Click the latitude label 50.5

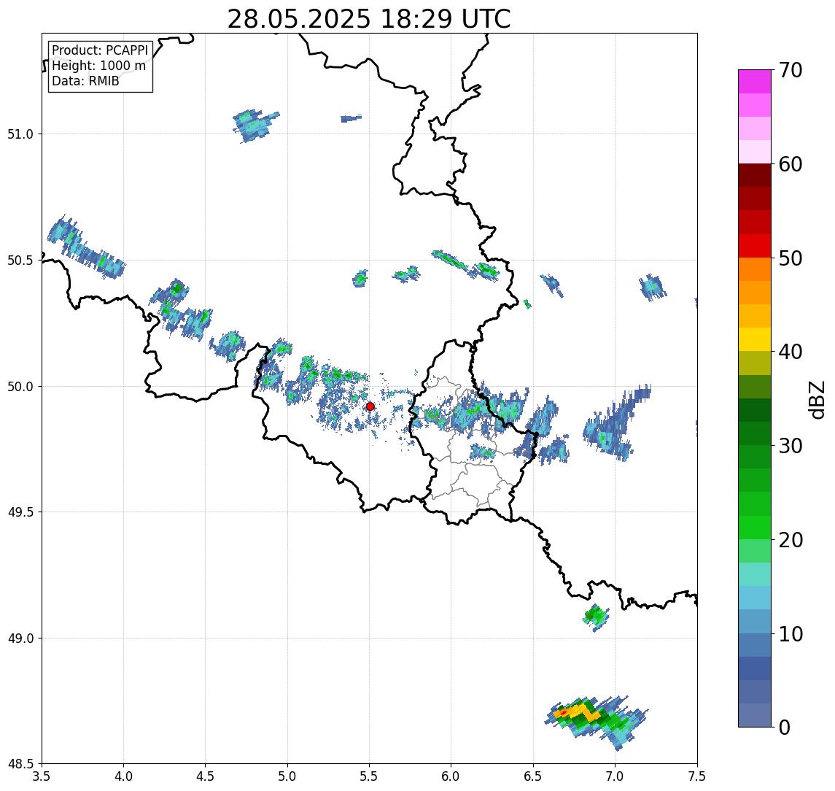point(20,261)
